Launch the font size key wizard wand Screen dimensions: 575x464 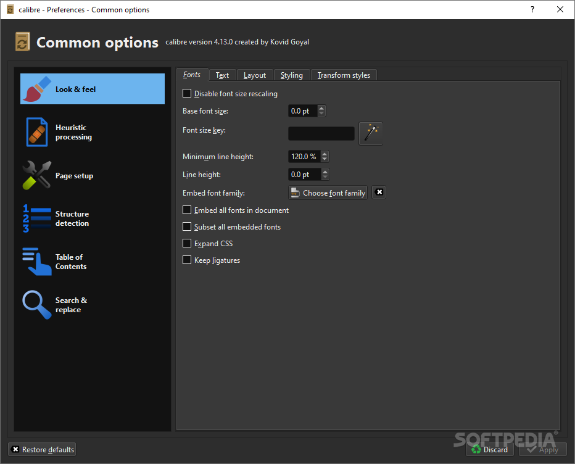pos(371,133)
